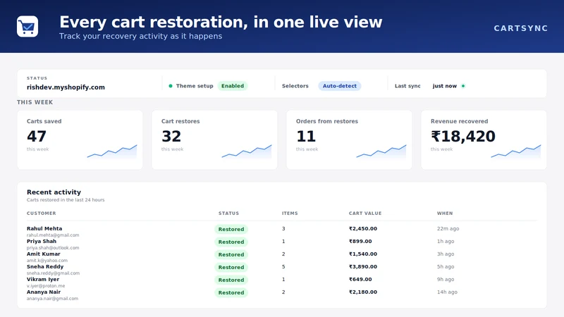Click the green dot after just now
The image size is (564, 317).
point(463,86)
